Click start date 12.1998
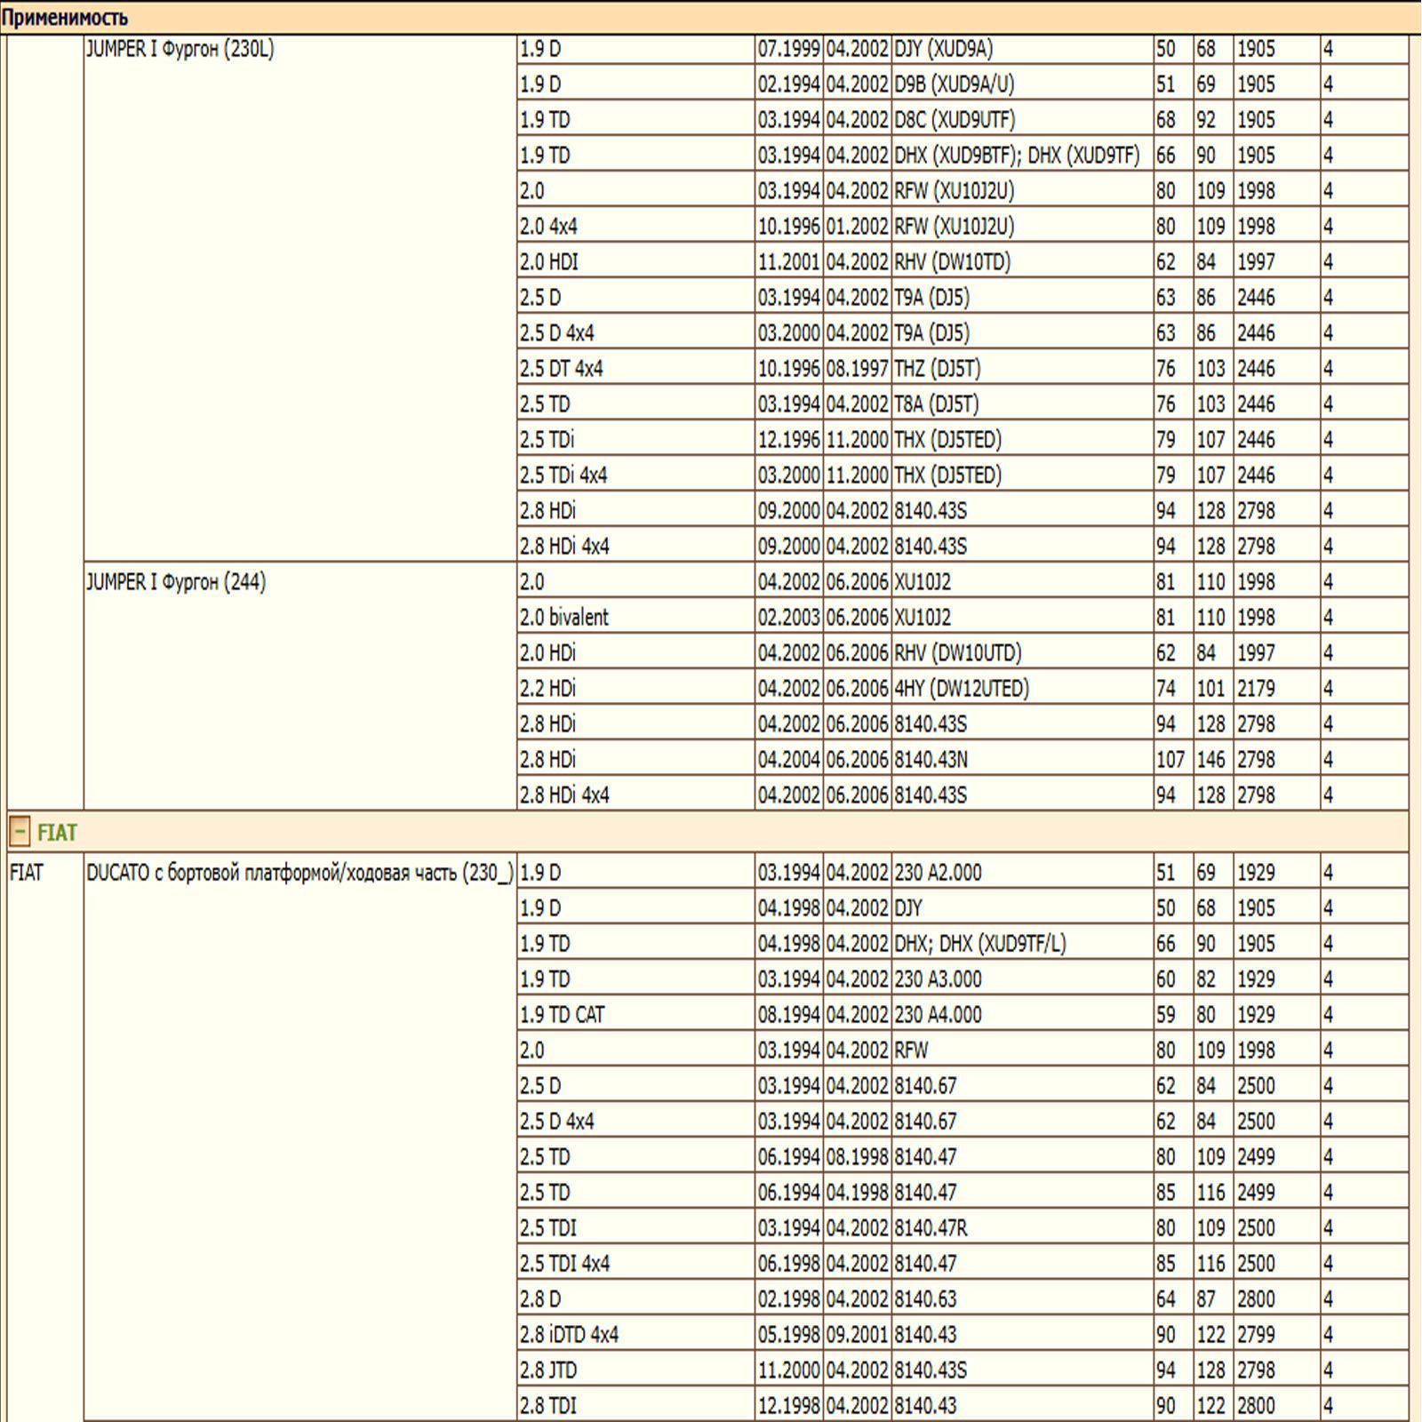The height and width of the screenshot is (1422, 1422). pyautogui.click(x=789, y=1406)
